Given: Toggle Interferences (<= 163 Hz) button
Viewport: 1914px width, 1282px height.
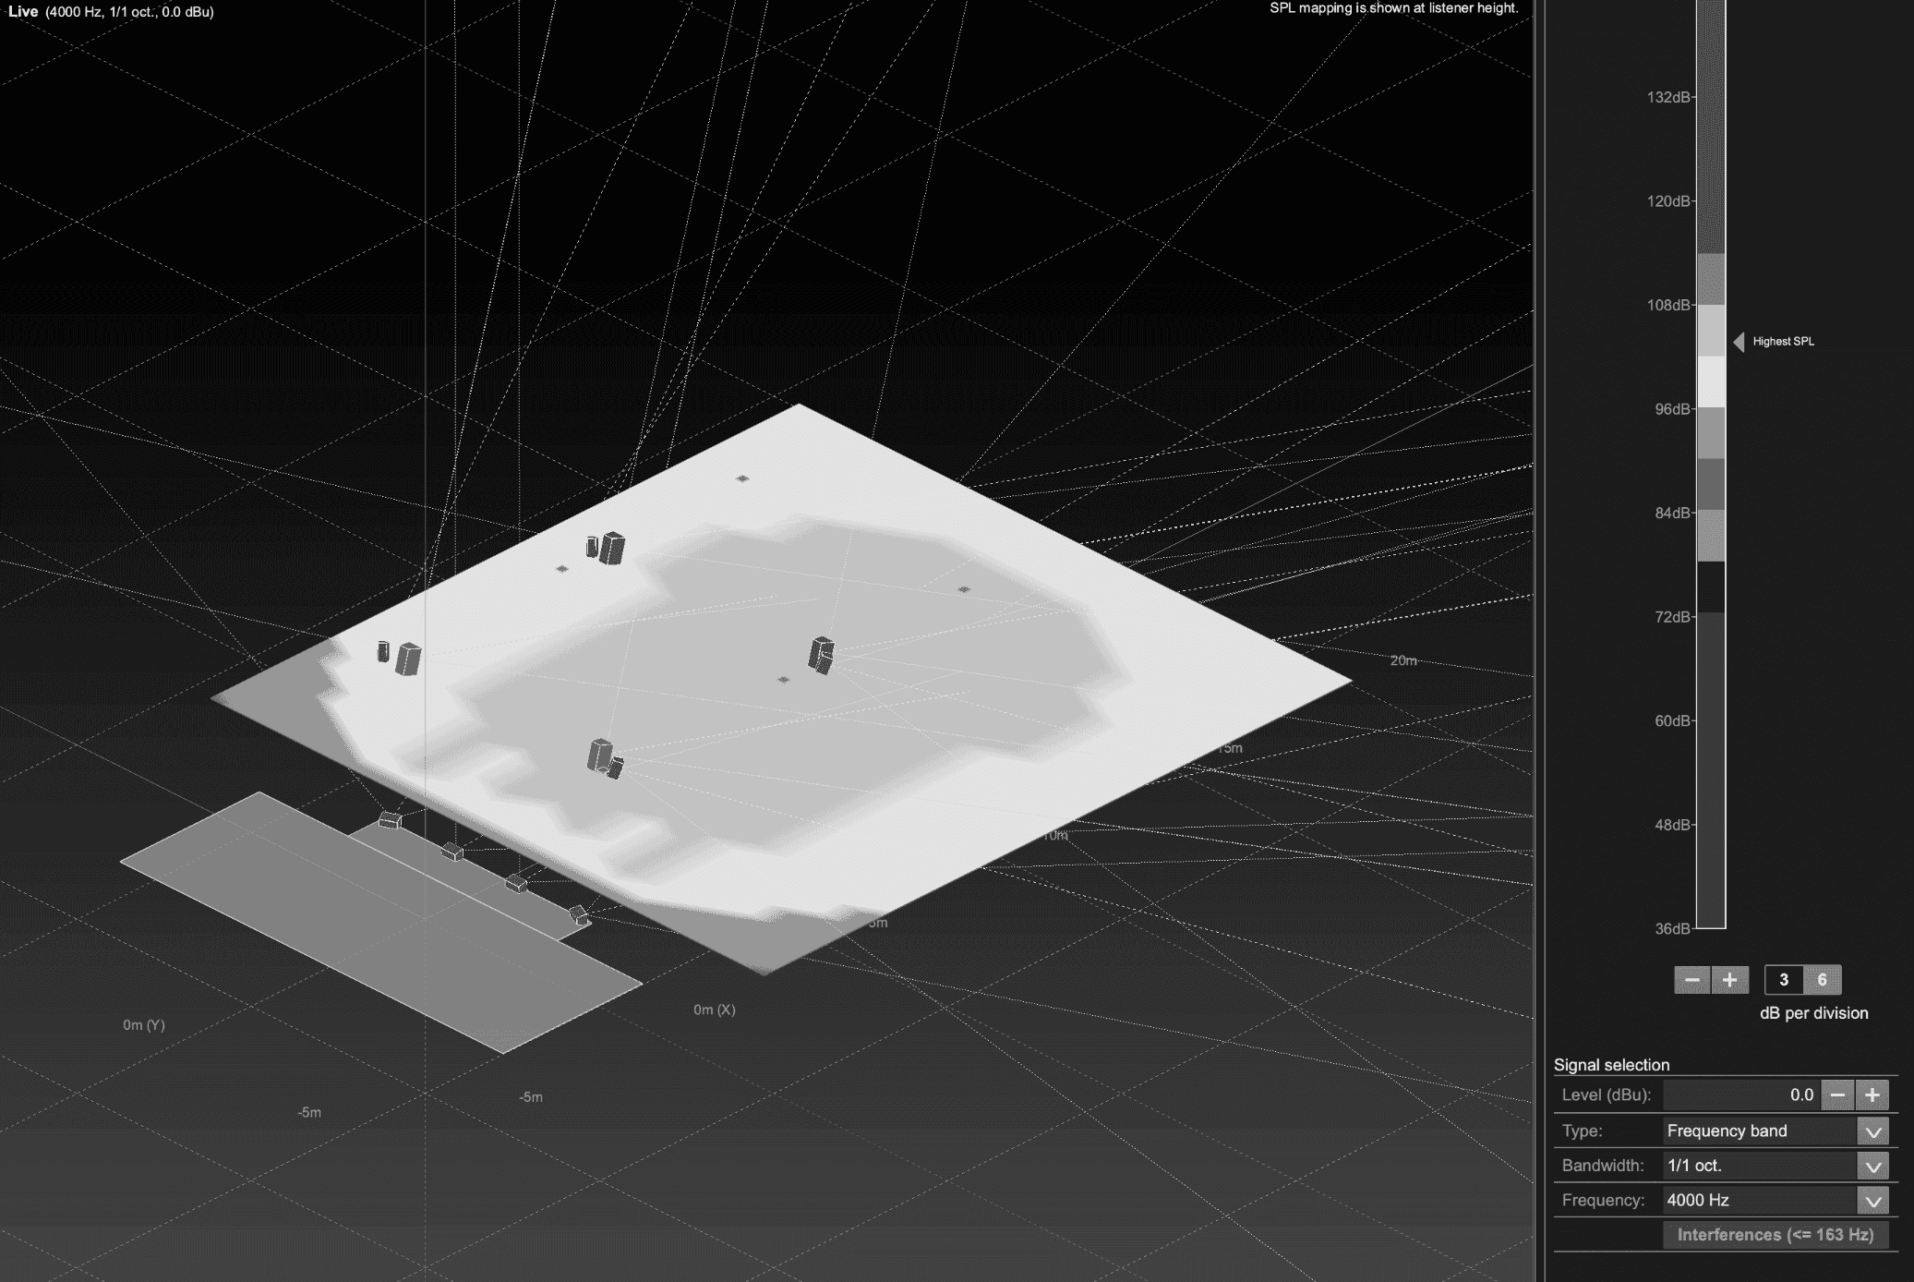Looking at the screenshot, I should 1775,1235.
